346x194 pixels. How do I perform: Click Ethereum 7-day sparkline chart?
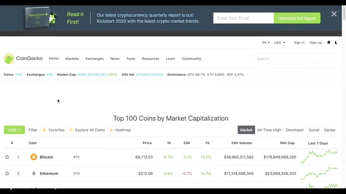[x=319, y=173]
